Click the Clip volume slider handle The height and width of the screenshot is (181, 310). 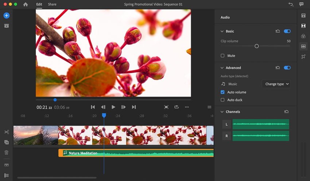pyautogui.click(x=257, y=46)
